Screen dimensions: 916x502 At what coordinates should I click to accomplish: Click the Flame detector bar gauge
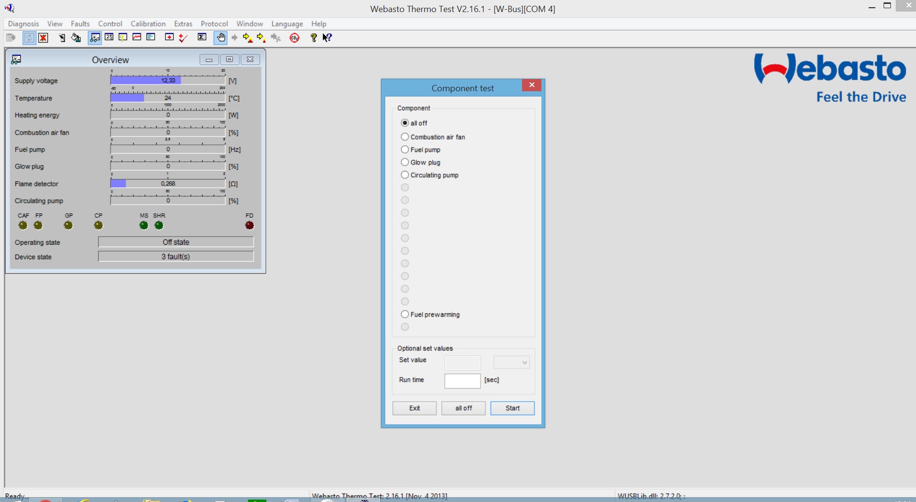168,183
